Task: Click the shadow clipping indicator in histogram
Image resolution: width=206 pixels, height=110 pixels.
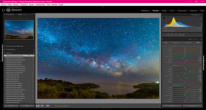Action: click(164, 18)
